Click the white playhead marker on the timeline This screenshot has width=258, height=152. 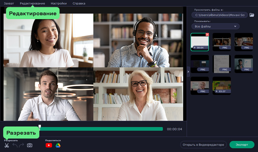40,126
